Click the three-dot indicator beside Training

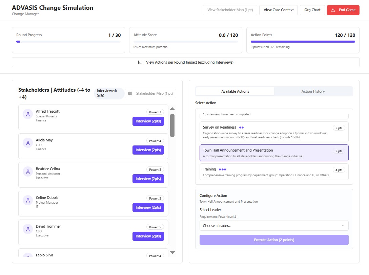222,169
